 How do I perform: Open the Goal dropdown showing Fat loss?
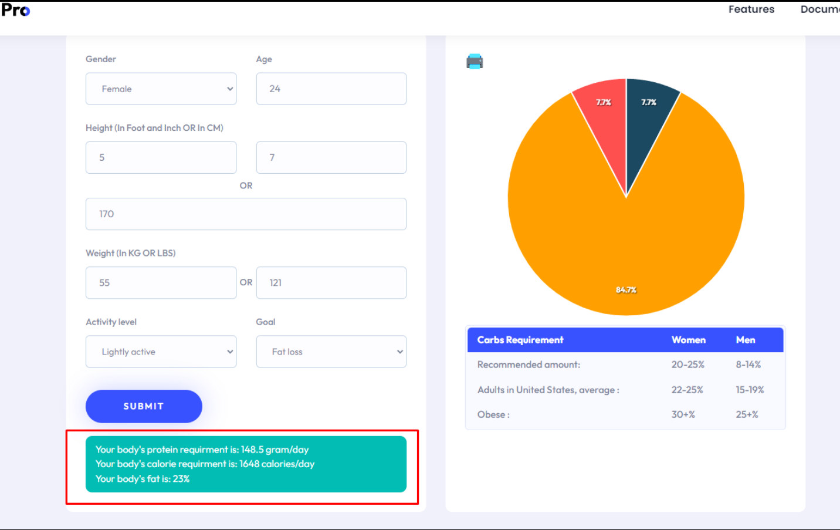pyautogui.click(x=331, y=352)
